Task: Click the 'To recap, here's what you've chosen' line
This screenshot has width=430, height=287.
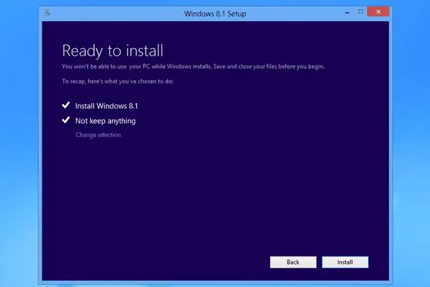Action: click(x=117, y=81)
